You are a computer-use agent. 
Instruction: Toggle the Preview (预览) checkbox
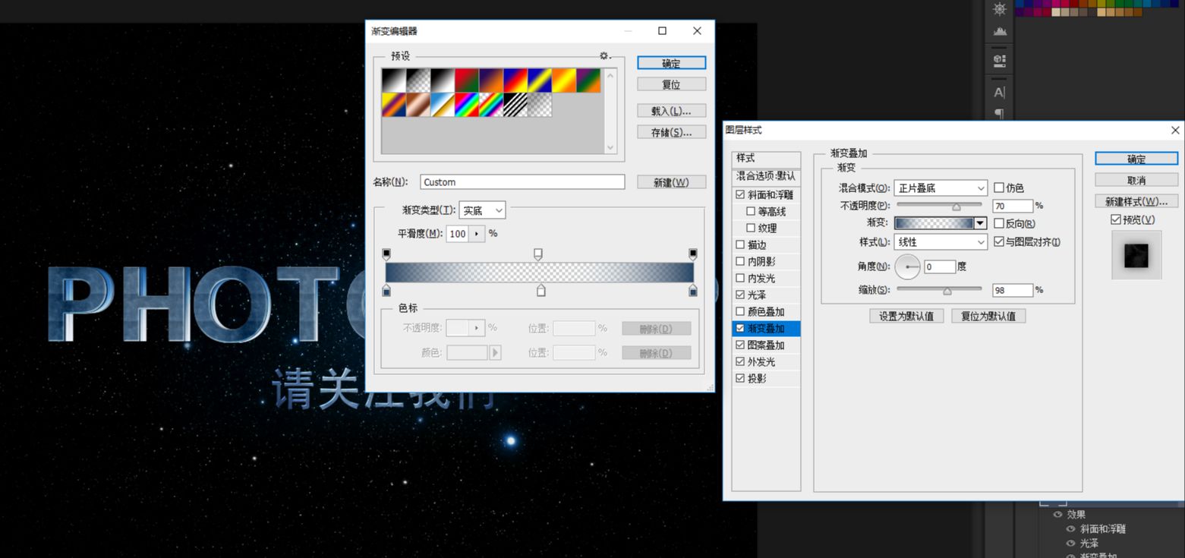pyautogui.click(x=1115, y=219)
